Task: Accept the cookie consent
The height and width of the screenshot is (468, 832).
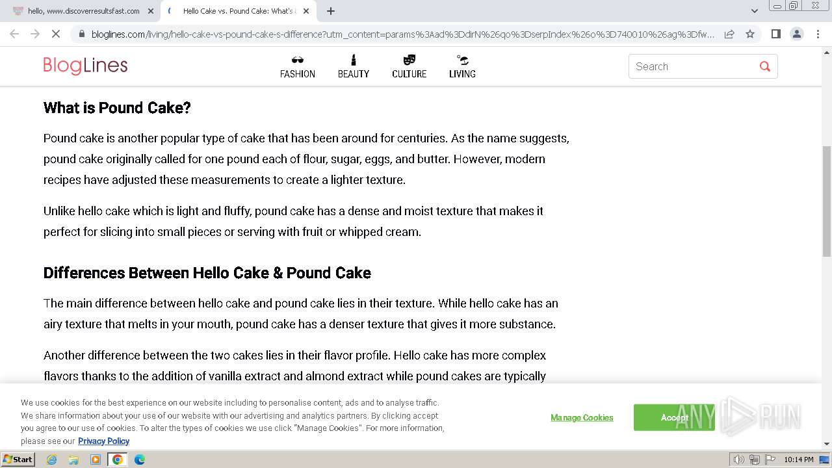Action: [673, 417]
